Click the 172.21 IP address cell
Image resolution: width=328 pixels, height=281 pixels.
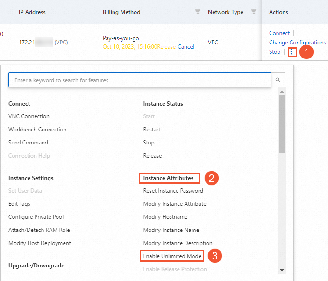click(x=43, y=43)
